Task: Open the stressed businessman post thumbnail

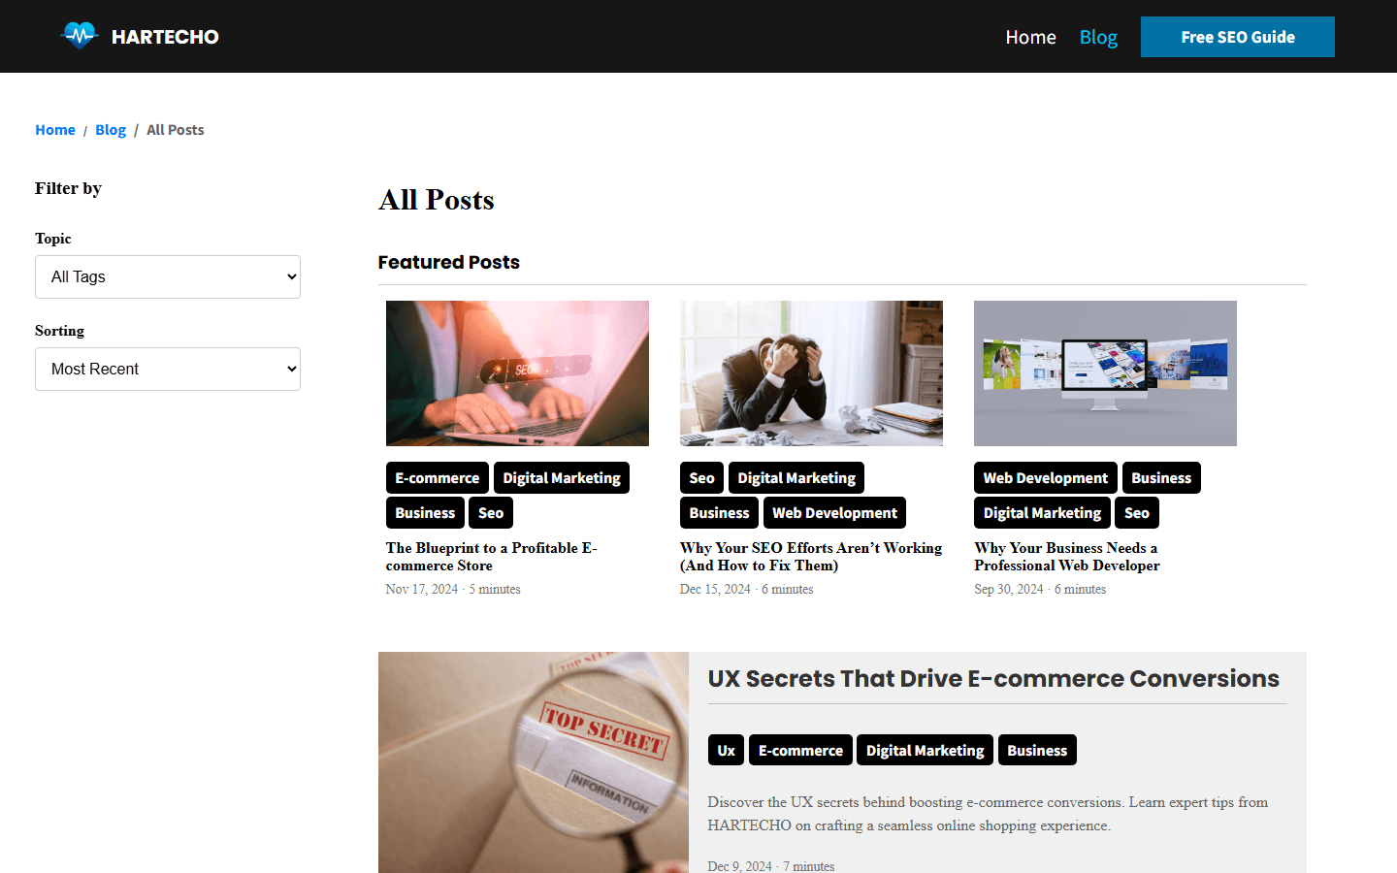Action: 811,373
